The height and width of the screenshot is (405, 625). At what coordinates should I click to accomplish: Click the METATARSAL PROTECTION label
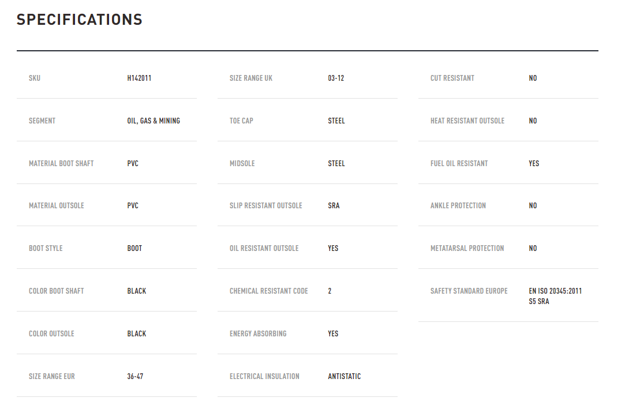pos(467,248)
